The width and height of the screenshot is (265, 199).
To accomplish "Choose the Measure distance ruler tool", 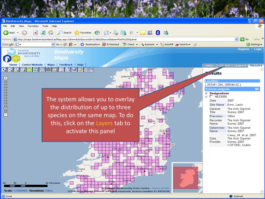I will coord(48,69).
